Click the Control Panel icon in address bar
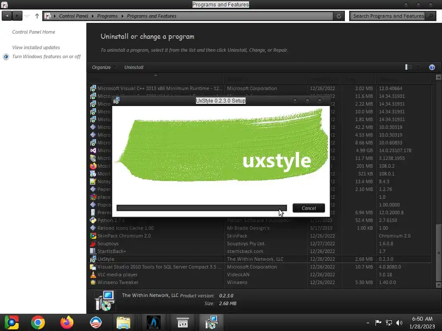This screenshot has width=442, height=331. [47, 16]
